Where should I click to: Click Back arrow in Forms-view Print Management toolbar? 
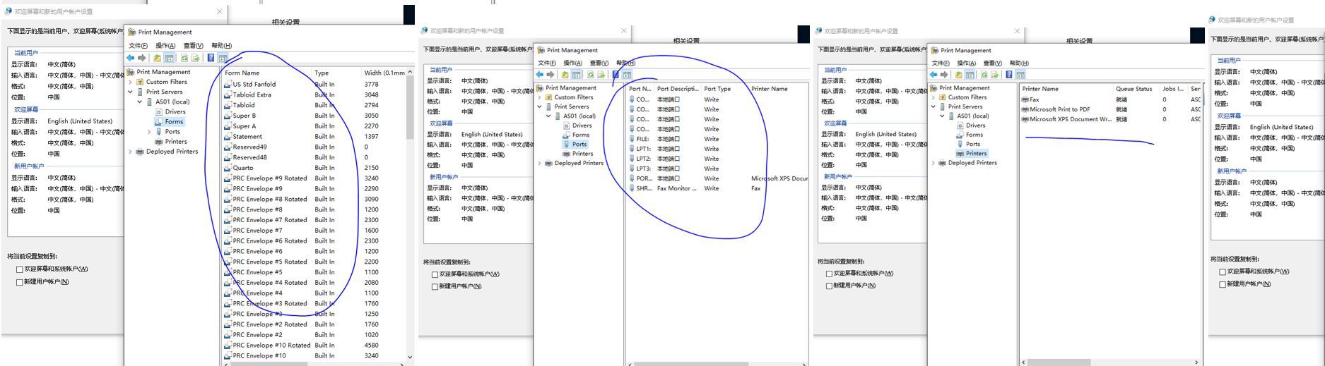click(130, 58)
